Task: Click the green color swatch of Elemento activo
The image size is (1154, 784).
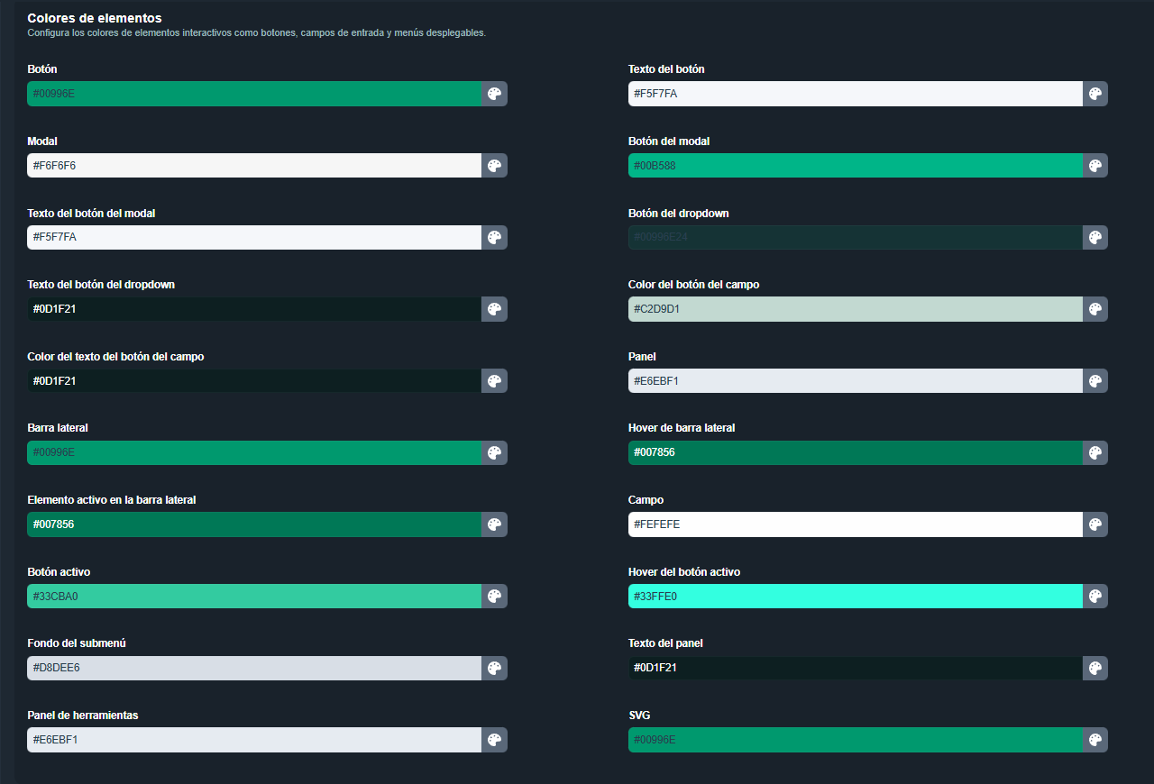Action: coord(252,524)
